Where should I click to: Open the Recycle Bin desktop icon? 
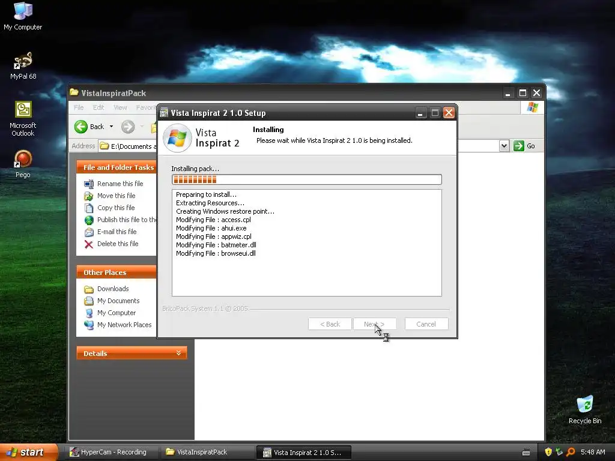click(x=585, y=409)
